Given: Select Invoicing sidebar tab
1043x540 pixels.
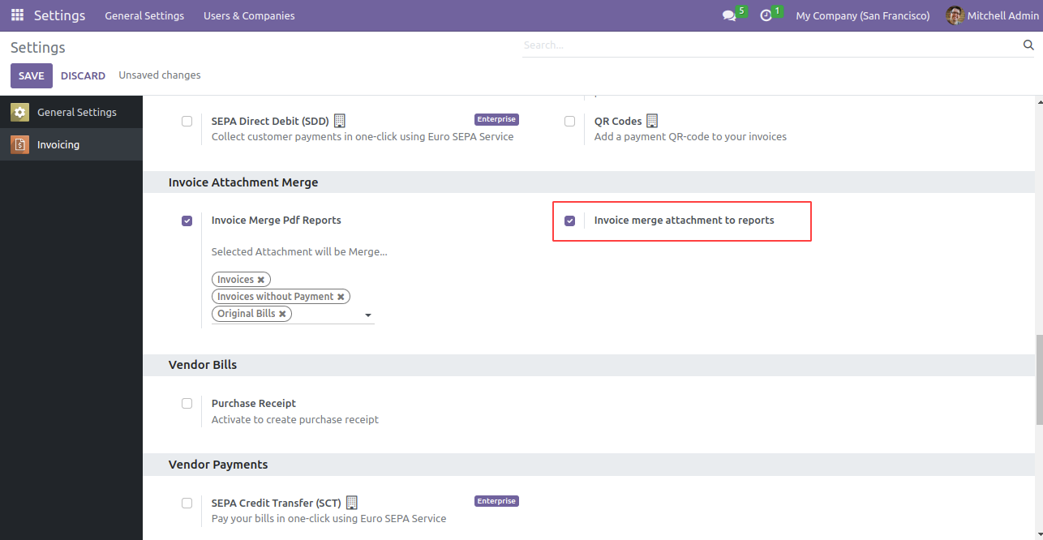Looking at the screenshot, I should pyautogui.click(x=71, y=144).
